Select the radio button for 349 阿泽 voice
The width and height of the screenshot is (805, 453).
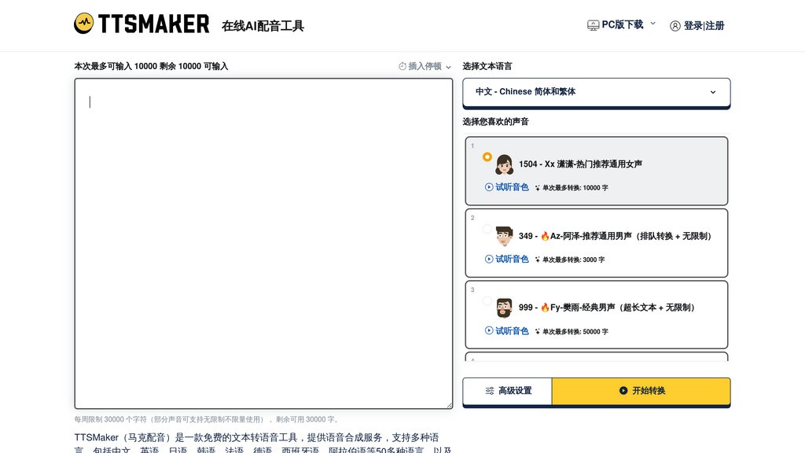point(487,229)
